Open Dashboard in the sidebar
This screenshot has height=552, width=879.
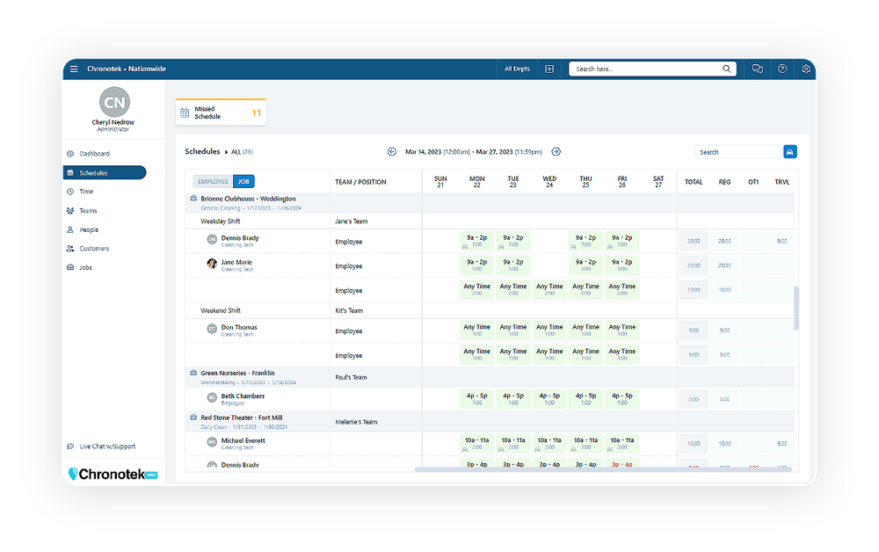pyautogui.click(x=94, y=154)
